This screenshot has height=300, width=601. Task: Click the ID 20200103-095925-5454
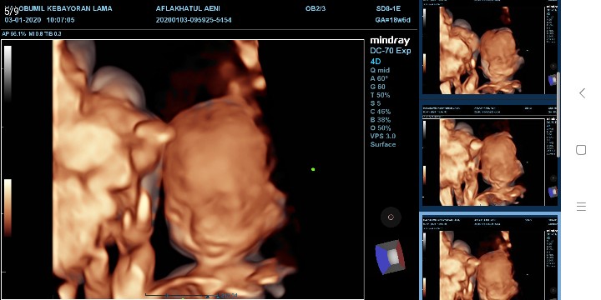(194, 20)
